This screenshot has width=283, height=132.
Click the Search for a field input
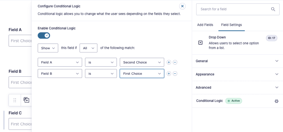232,9
